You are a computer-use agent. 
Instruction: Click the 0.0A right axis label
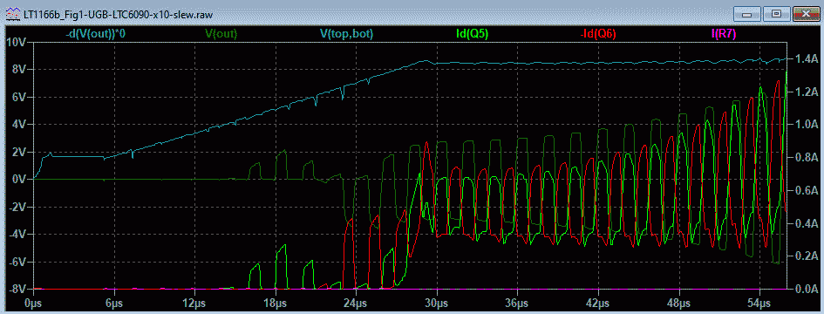(807, 289)
